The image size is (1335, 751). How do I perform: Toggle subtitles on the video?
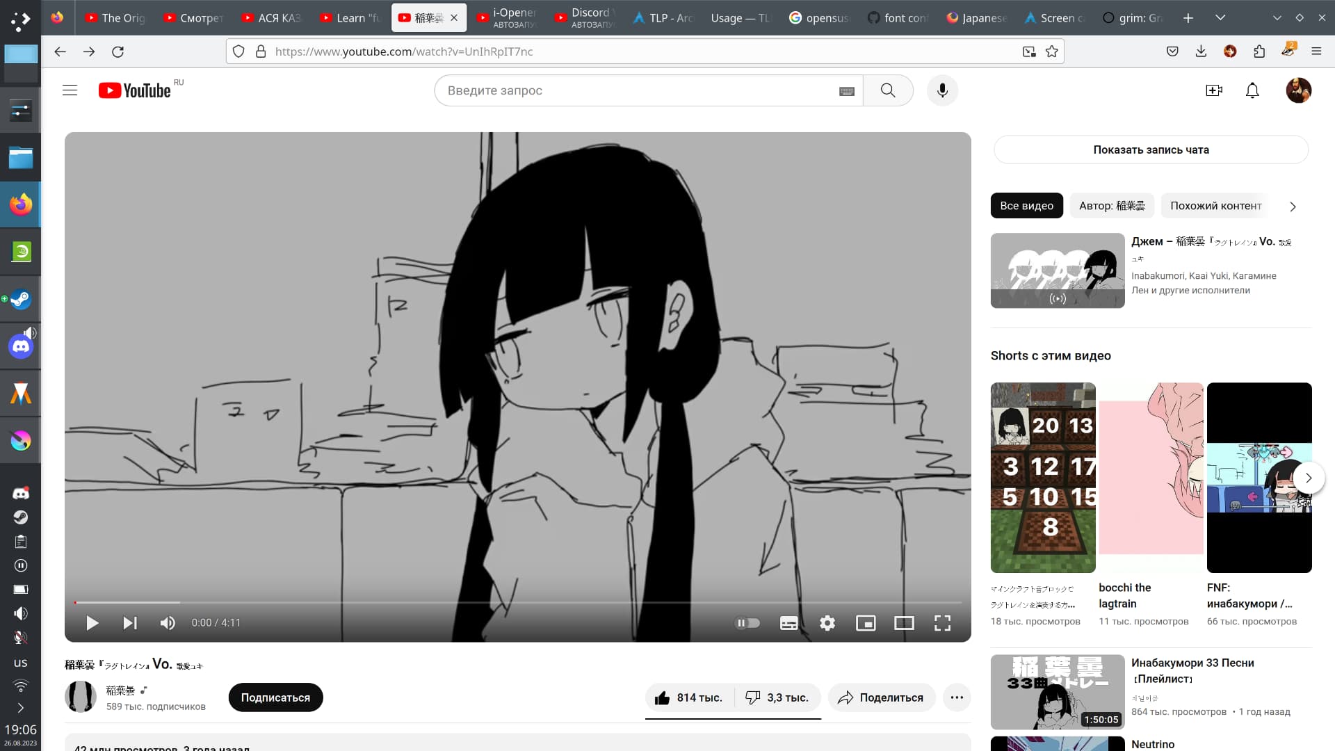tap(788, 623)
